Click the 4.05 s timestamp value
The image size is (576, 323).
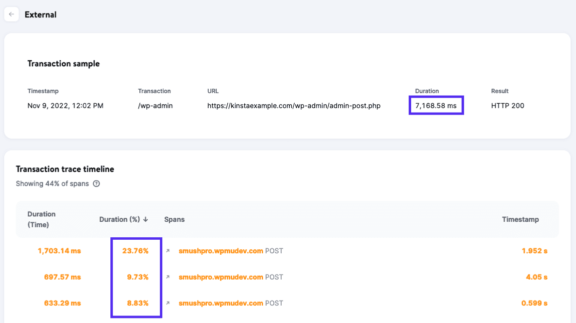tap(537, 277)
